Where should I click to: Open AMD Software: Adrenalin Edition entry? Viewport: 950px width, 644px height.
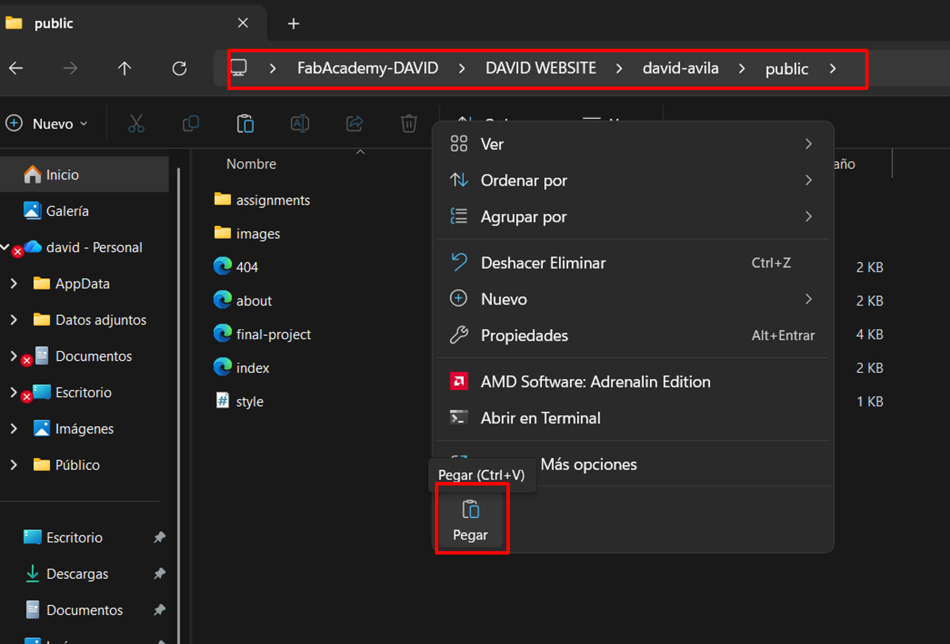(633, 382)
